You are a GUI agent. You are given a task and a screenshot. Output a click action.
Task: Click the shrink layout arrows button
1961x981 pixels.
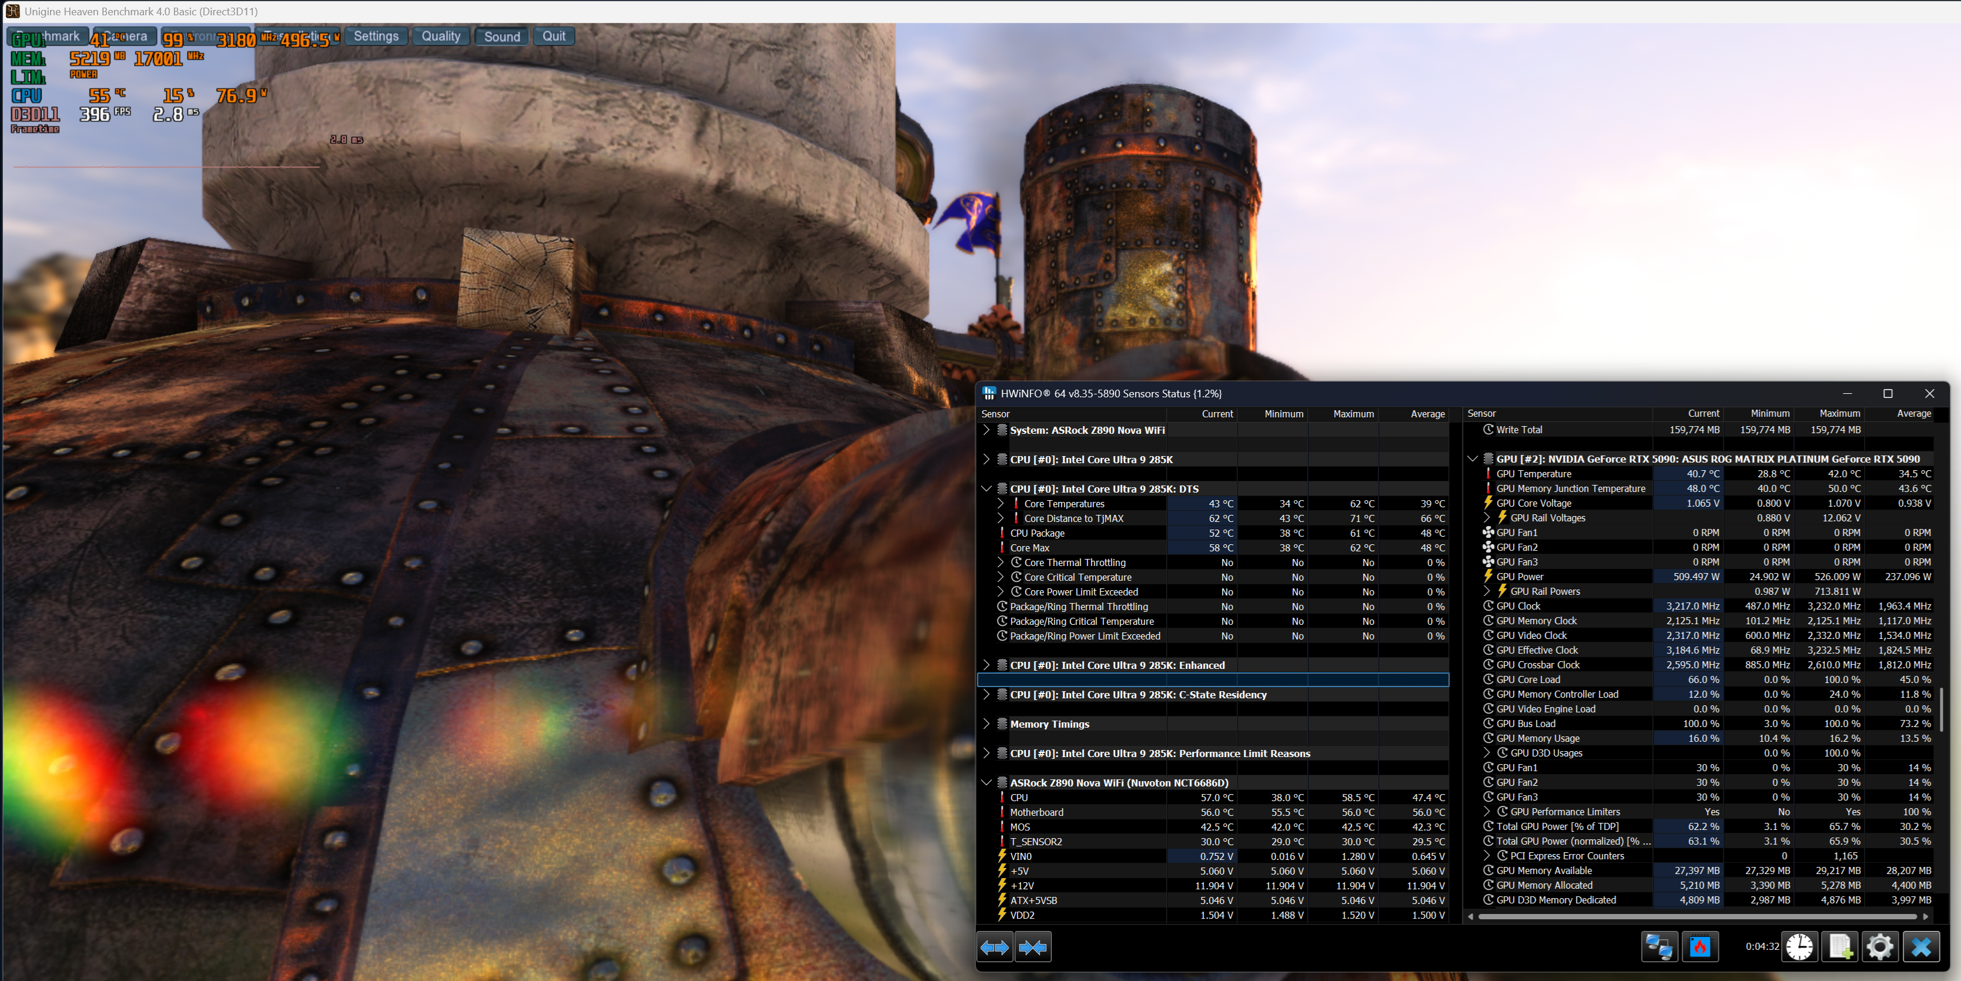click(1033, 947)
